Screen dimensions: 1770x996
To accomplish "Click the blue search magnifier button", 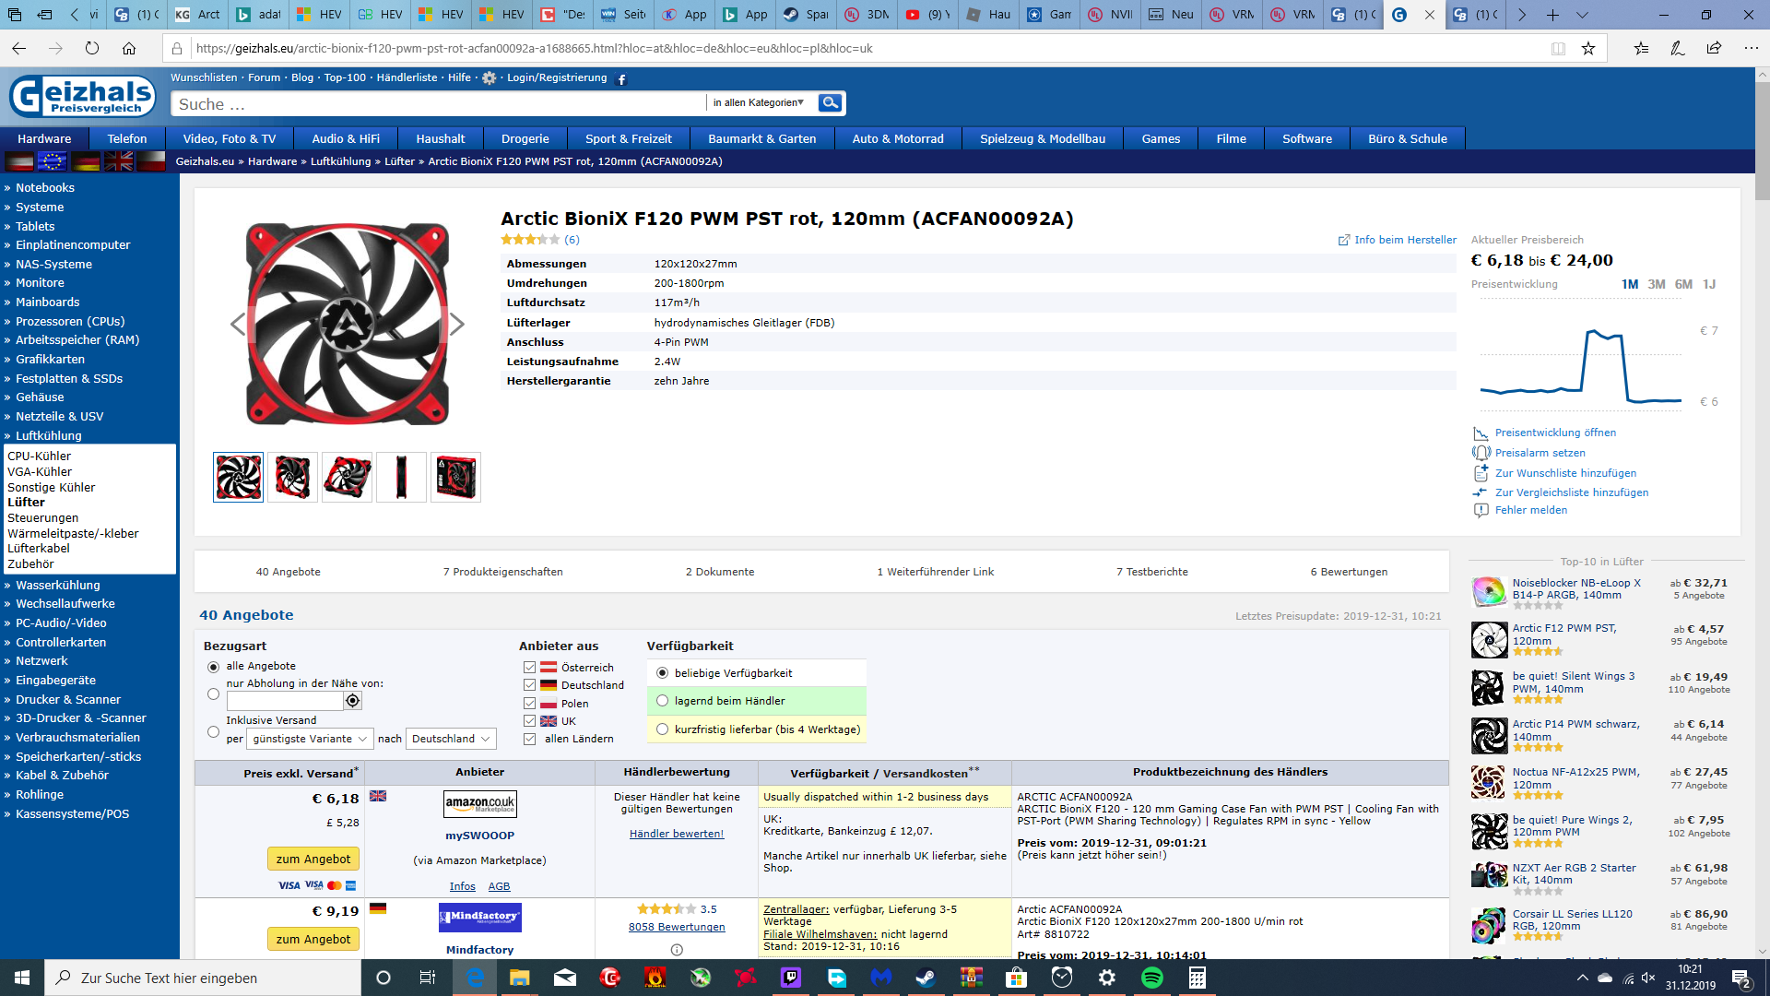I will coord(830,103).
